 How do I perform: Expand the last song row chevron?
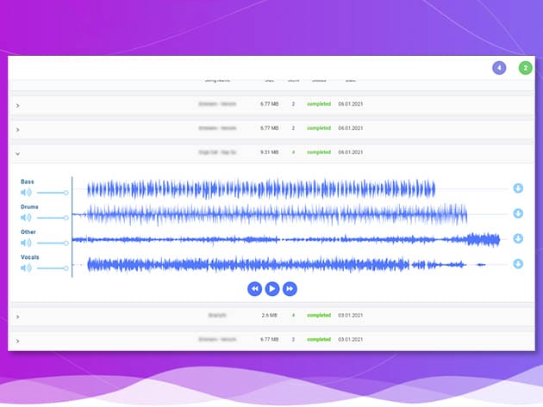click(x=17, y=341)
